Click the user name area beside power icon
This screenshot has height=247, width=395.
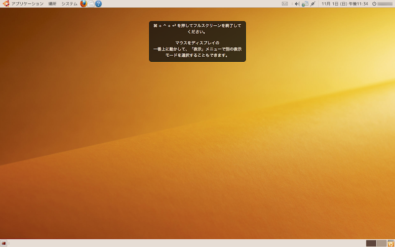[x=385, y=4]
